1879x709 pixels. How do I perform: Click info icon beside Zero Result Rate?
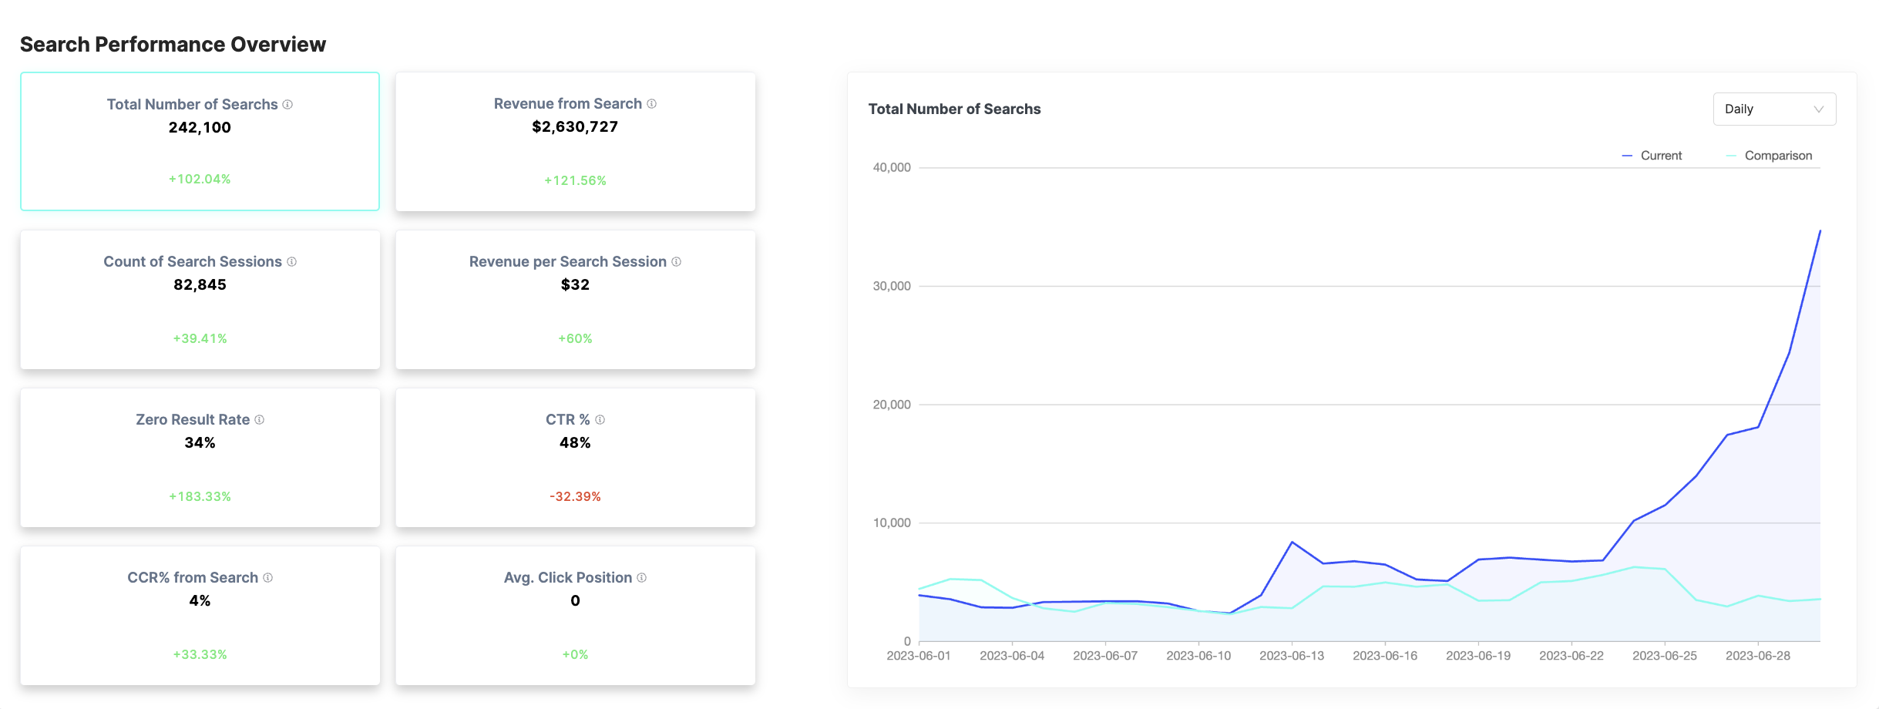(x=260, y=420)
